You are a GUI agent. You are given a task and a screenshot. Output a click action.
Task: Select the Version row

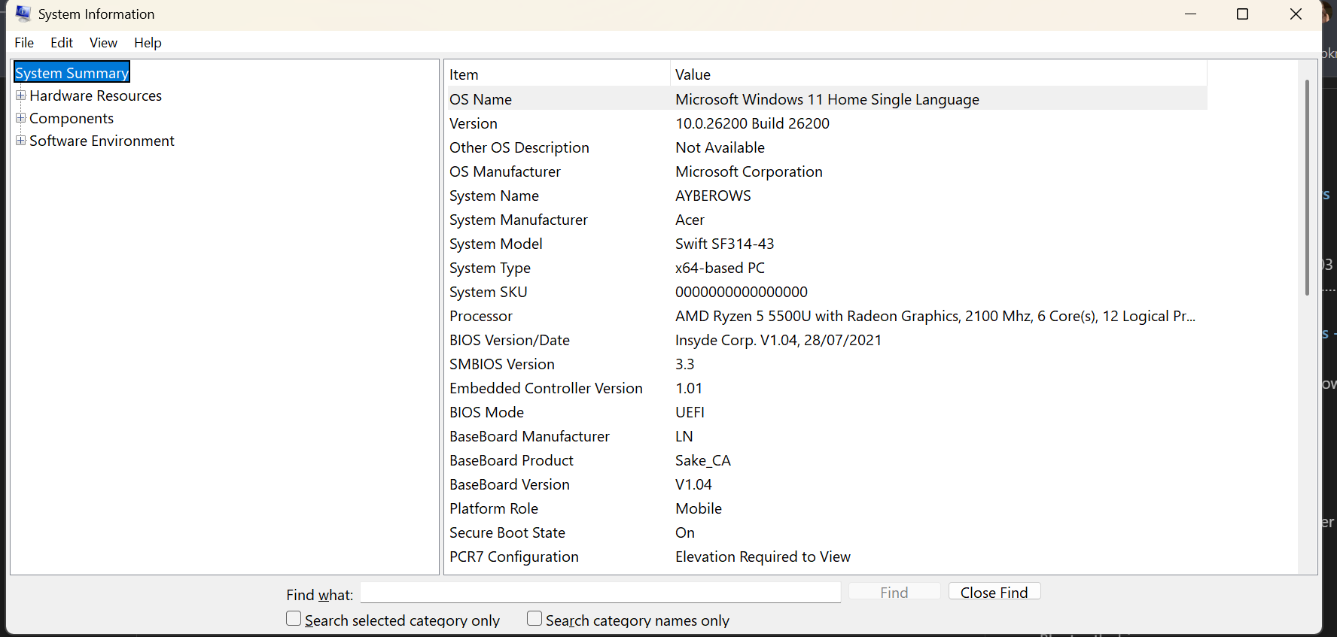827,123
